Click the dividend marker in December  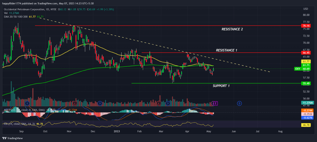pyautogui.click(x=99, y=103)
